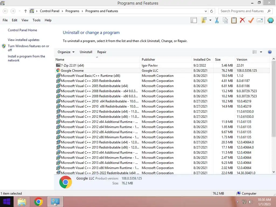Open File Explorer from the taskbar
Image resolution: width=276 pixels, height=207 pixels.
coord(22,202)
